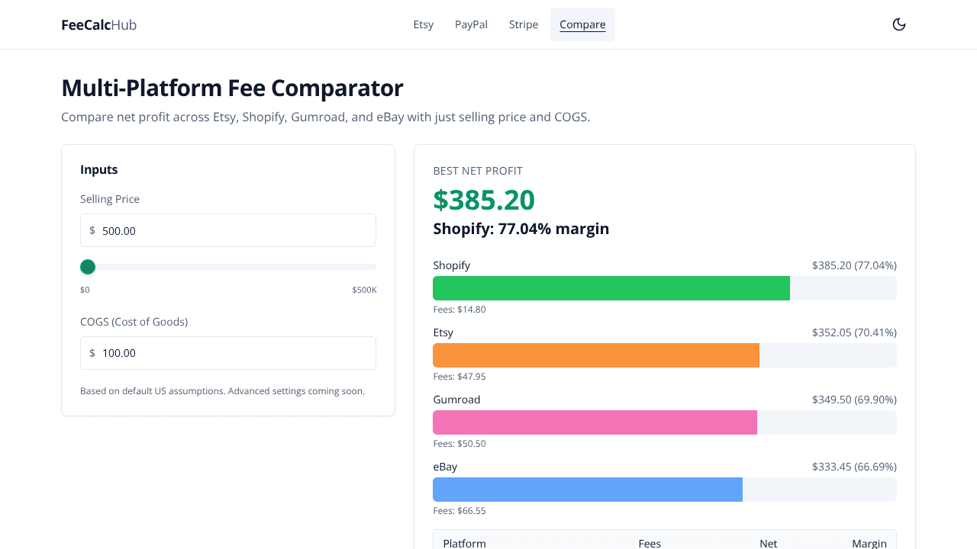Click the Gumroad platform name label
977x549 pixels.
[x=456, y=400]
